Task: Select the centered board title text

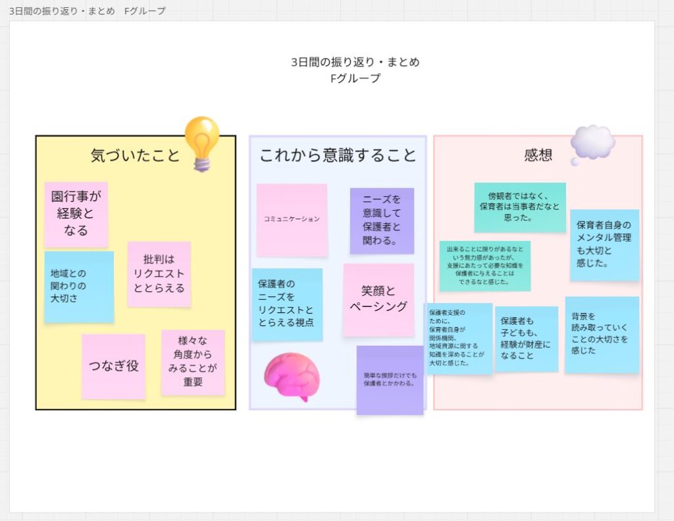Action: click(x=355, y=70)
